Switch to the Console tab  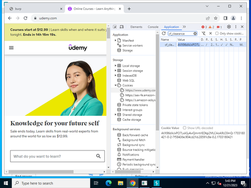tap(153, 27)
